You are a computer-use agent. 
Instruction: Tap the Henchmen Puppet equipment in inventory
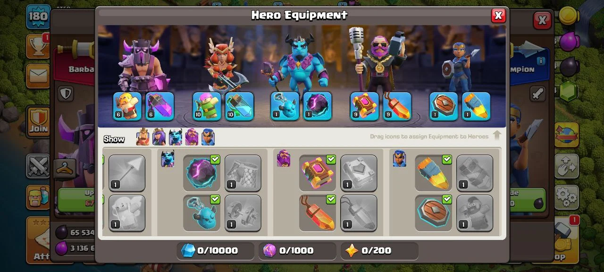[201, 213]
